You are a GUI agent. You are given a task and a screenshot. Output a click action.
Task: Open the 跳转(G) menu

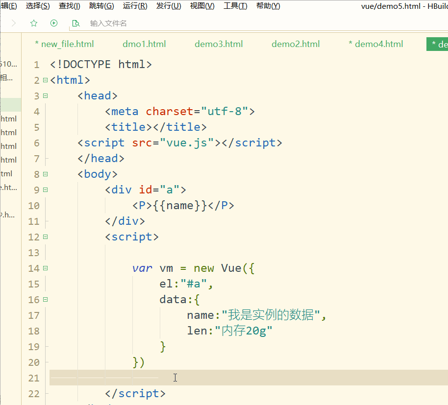101,6
